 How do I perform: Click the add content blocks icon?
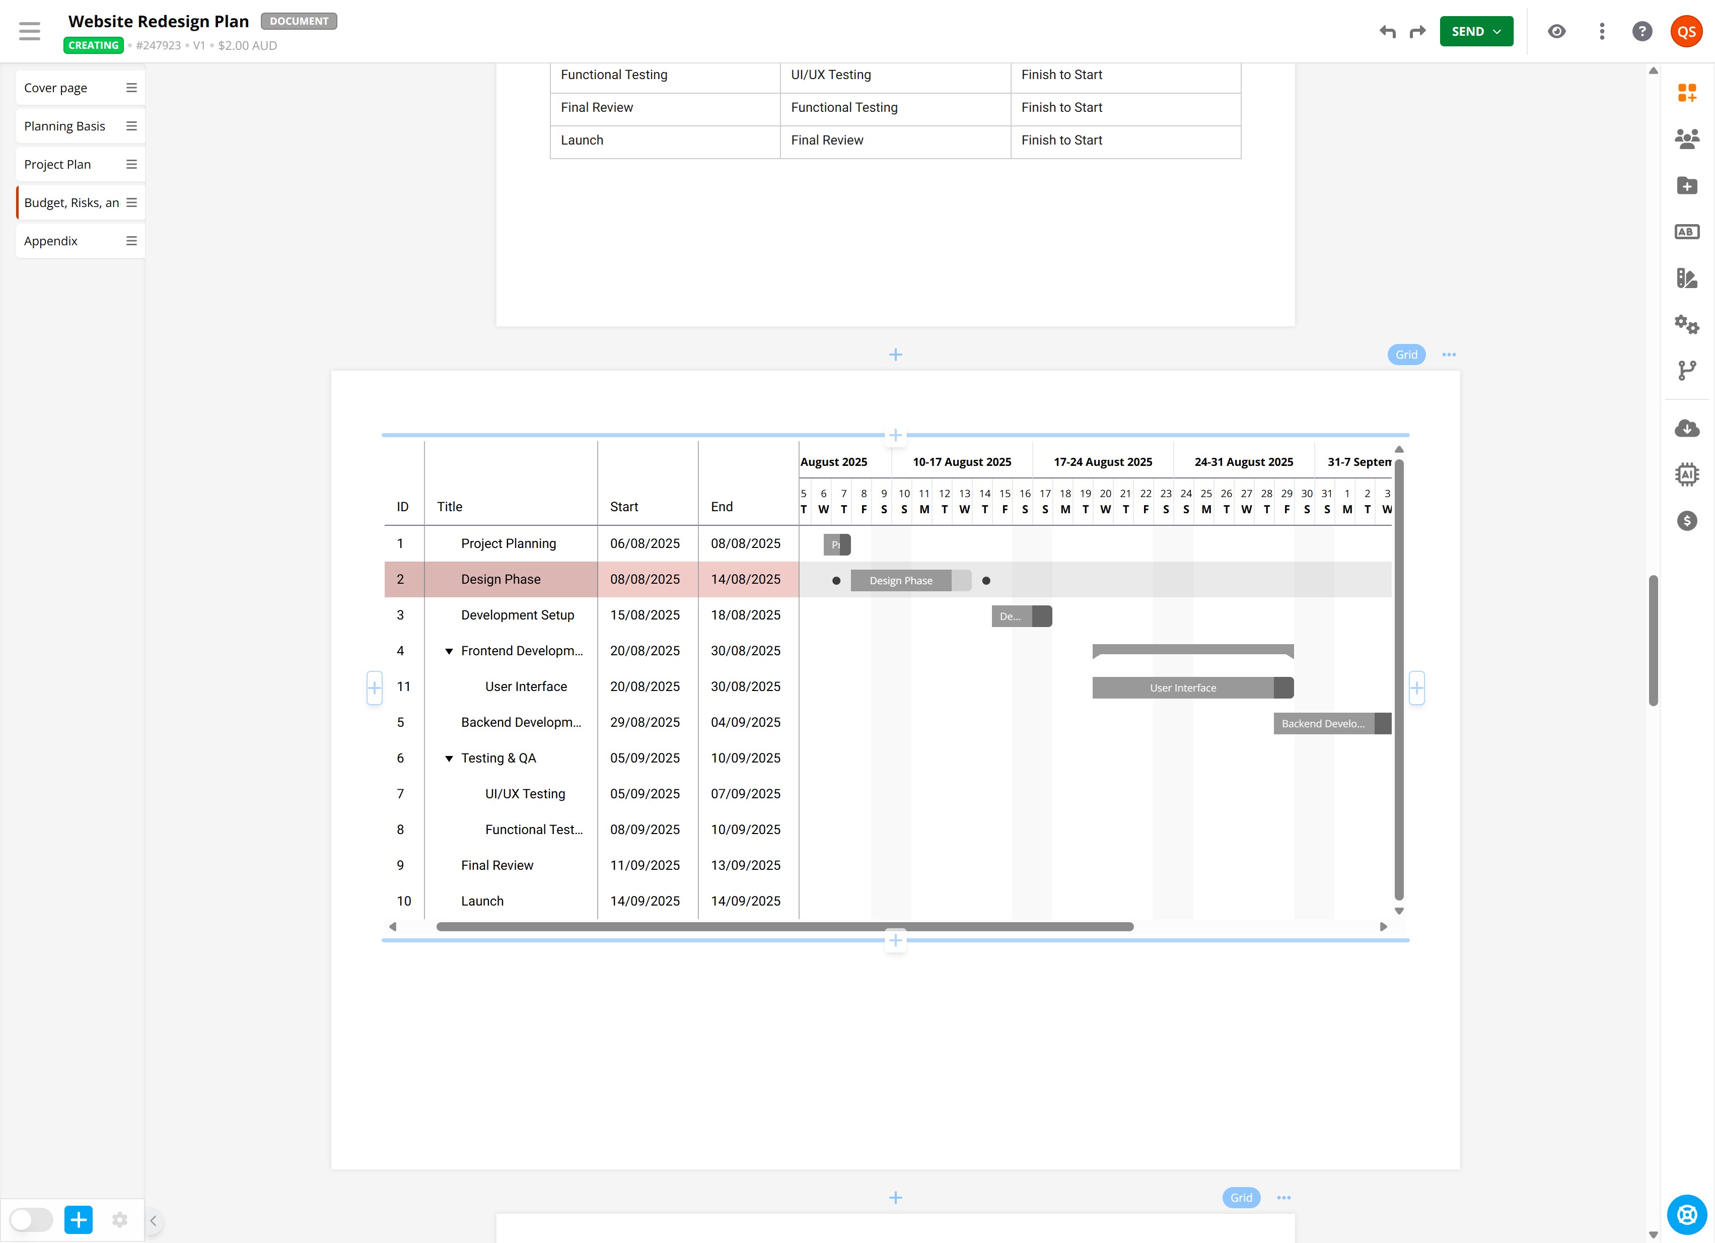(1686, 92)
